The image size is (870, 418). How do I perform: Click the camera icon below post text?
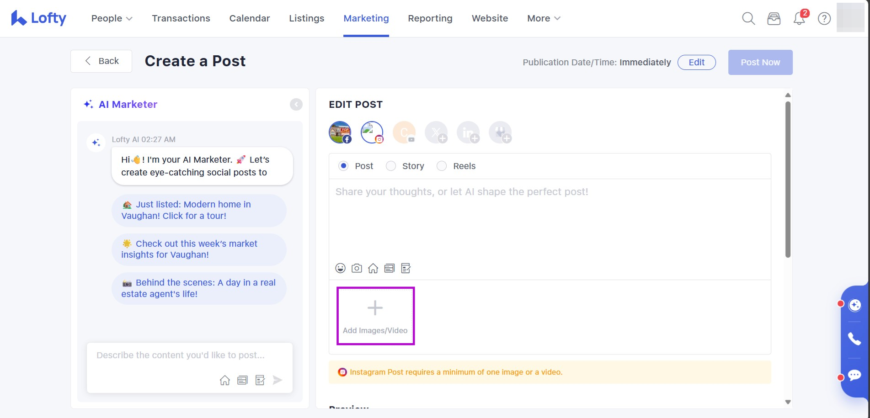click(x=357, y=268)
